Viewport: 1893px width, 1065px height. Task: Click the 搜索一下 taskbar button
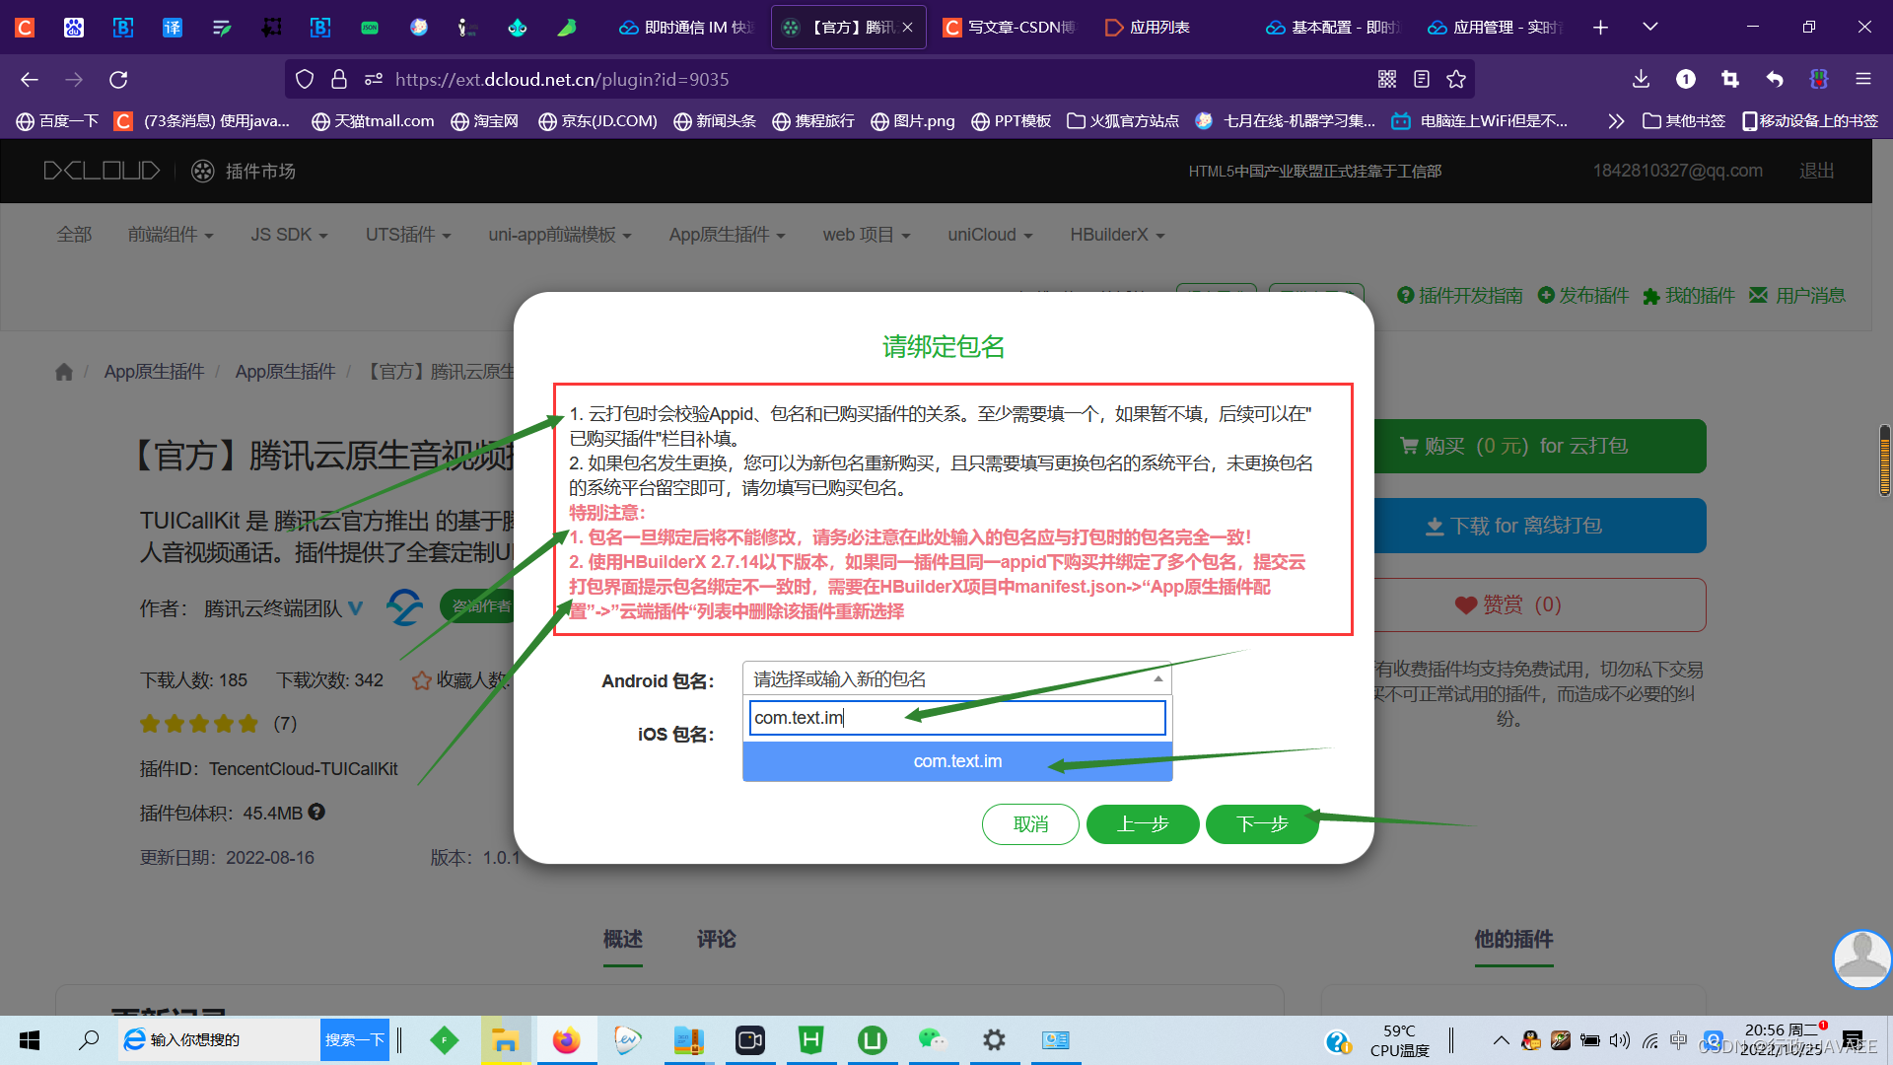(354, 1040)
